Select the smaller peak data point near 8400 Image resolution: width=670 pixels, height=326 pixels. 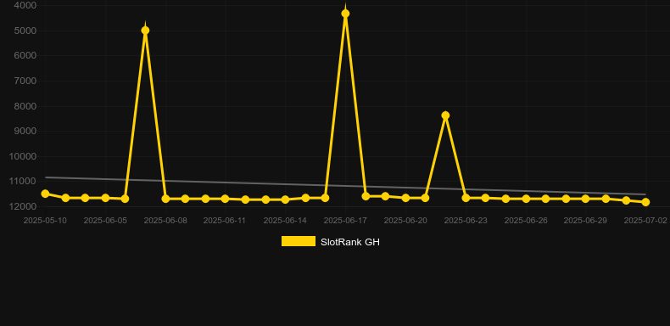tap(445, 115)
